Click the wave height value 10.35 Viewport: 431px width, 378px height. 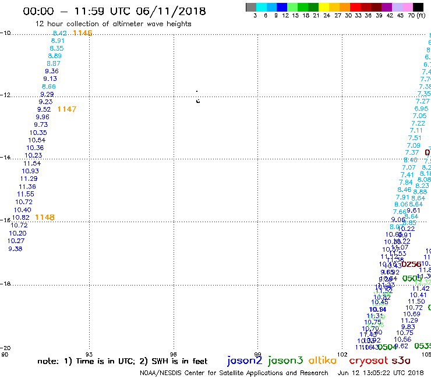[38, 133]
